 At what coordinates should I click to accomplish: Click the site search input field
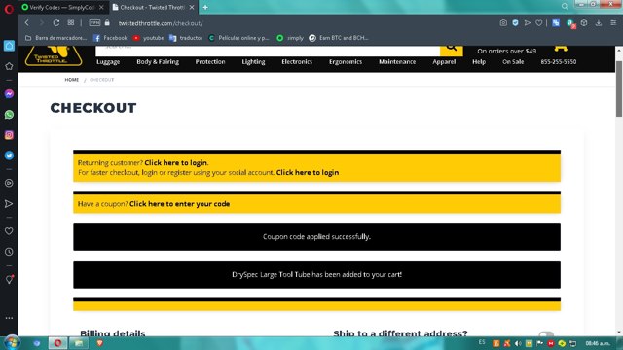point(268,51)
